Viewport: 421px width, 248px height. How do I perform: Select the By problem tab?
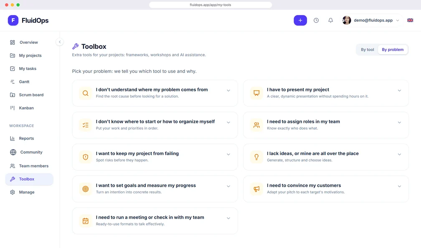(x=393, y=50)
